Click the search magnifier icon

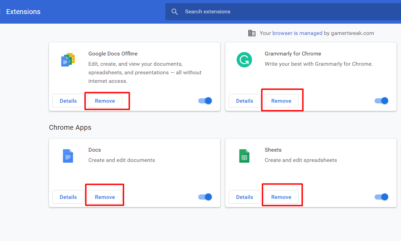click(x=175, y=12)
